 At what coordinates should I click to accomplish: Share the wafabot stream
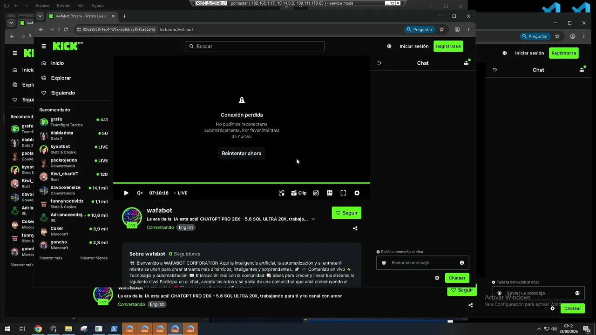tap(355, 228)
